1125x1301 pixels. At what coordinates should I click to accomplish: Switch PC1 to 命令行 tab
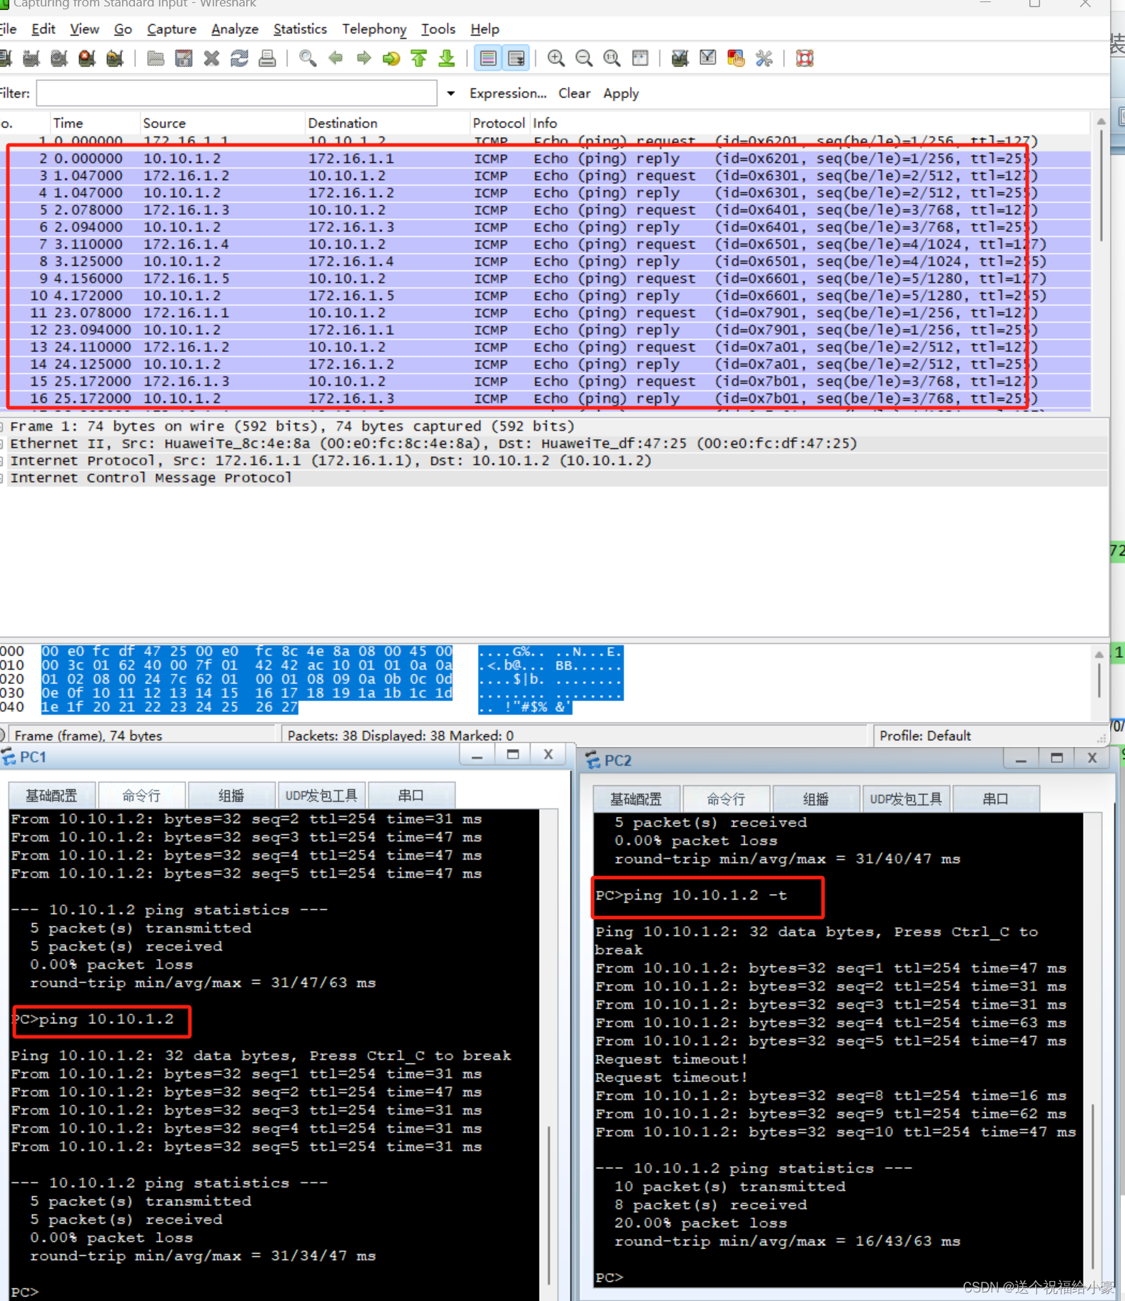141,795
